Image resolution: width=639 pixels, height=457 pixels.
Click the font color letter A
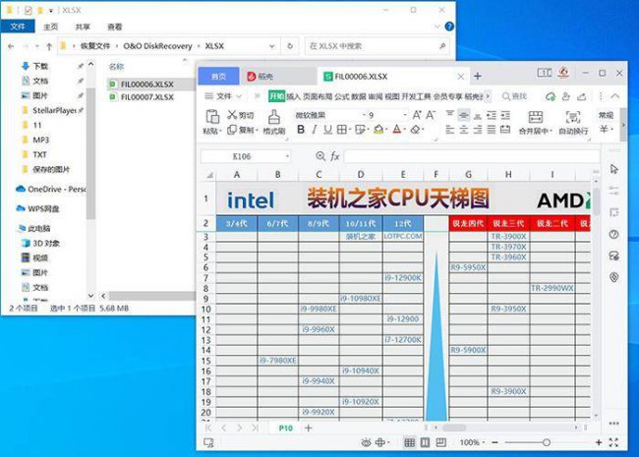pos(397,130)
